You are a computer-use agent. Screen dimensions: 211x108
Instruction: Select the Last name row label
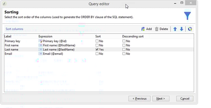click(12, 50)
